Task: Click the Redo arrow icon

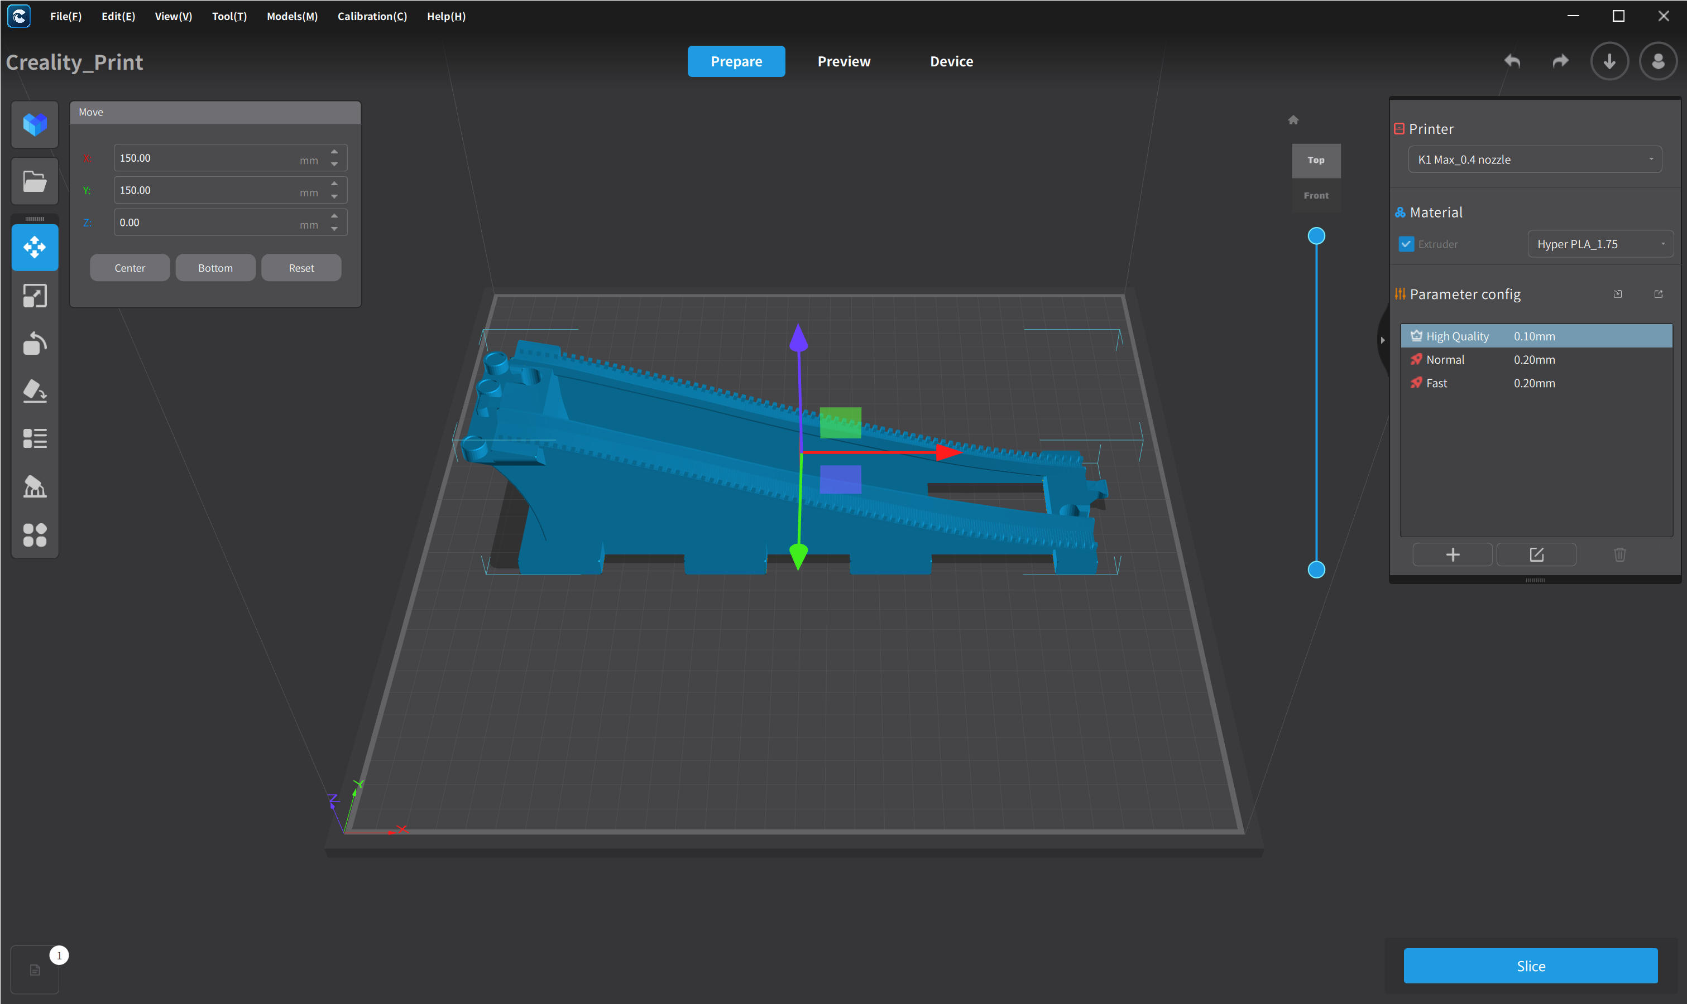Action: [1560, 61]
